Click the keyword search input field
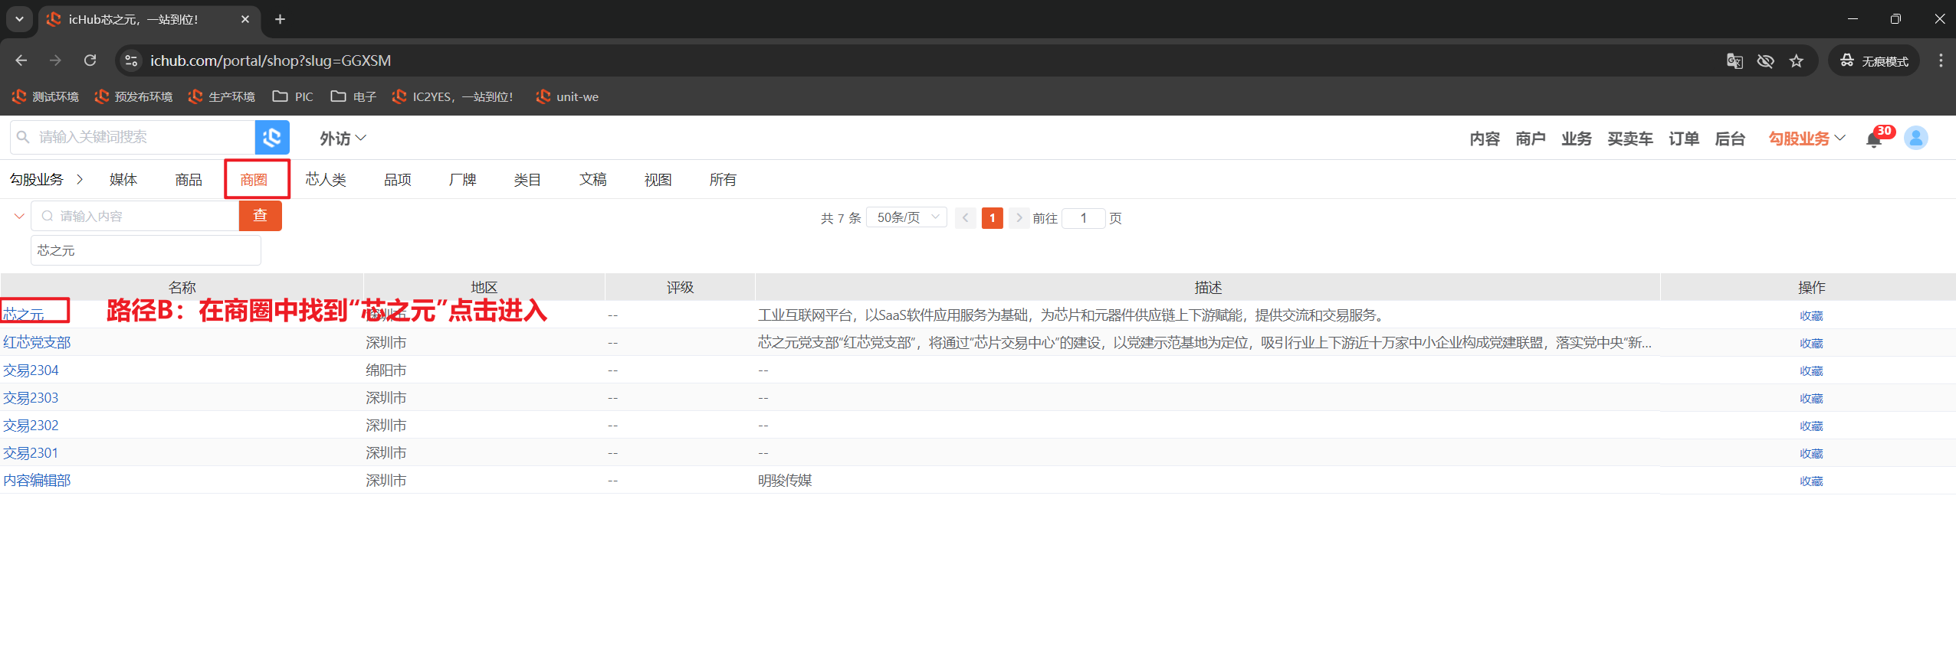The height and width of the screenshot is (659, 1956). [x=133, y=138]
